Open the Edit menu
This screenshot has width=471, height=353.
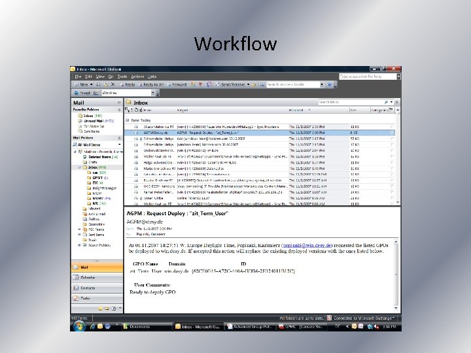coord(88,76)
